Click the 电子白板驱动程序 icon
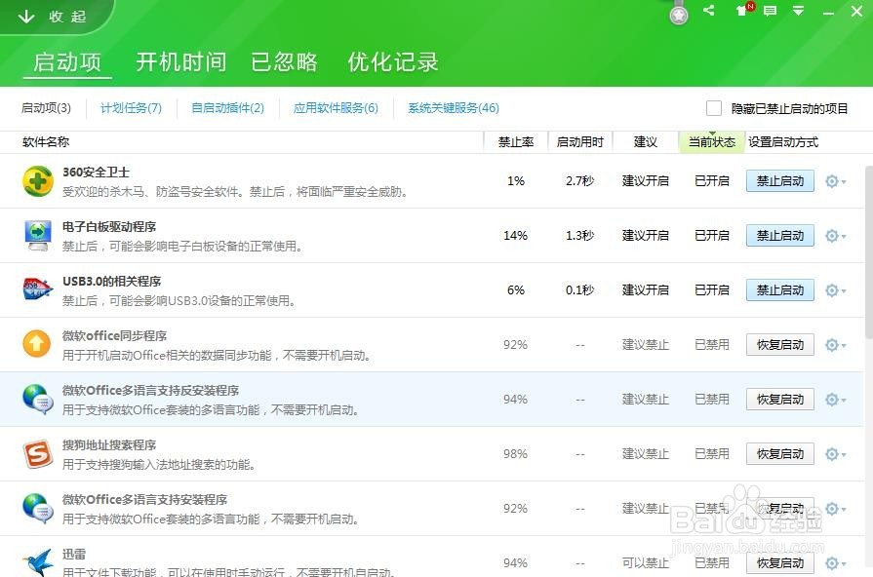The image size is (873, 577). [37, 235]
